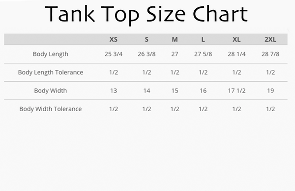Click the L size column header
This screenshot has width=295, height=191.
[x=203, y=40]
